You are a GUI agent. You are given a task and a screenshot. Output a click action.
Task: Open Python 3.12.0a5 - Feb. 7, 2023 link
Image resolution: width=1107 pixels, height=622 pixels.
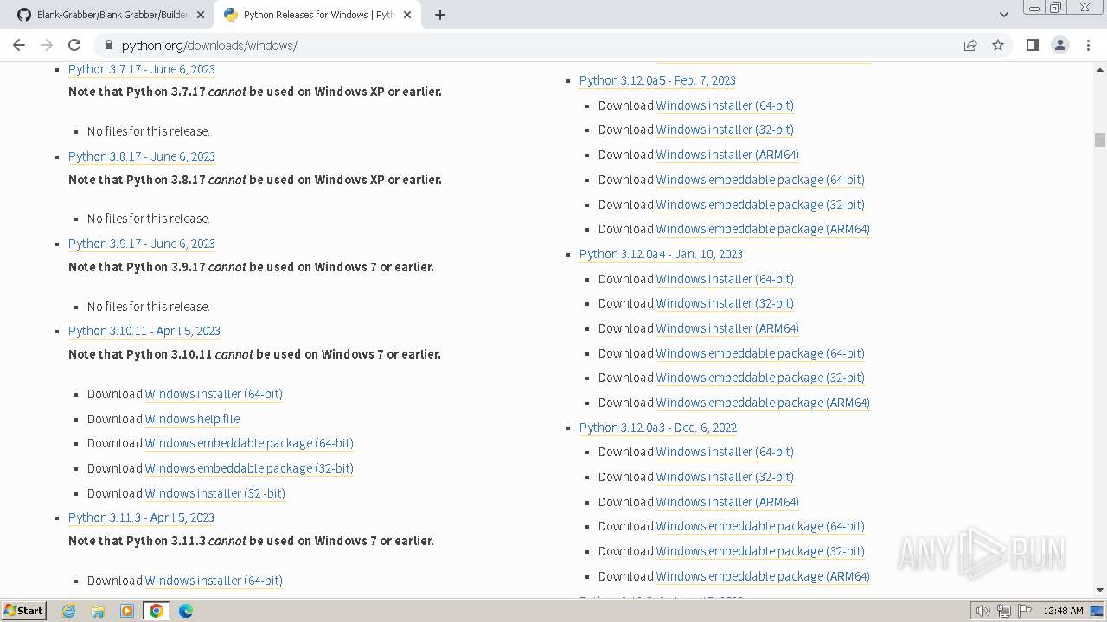click(657, 80)
